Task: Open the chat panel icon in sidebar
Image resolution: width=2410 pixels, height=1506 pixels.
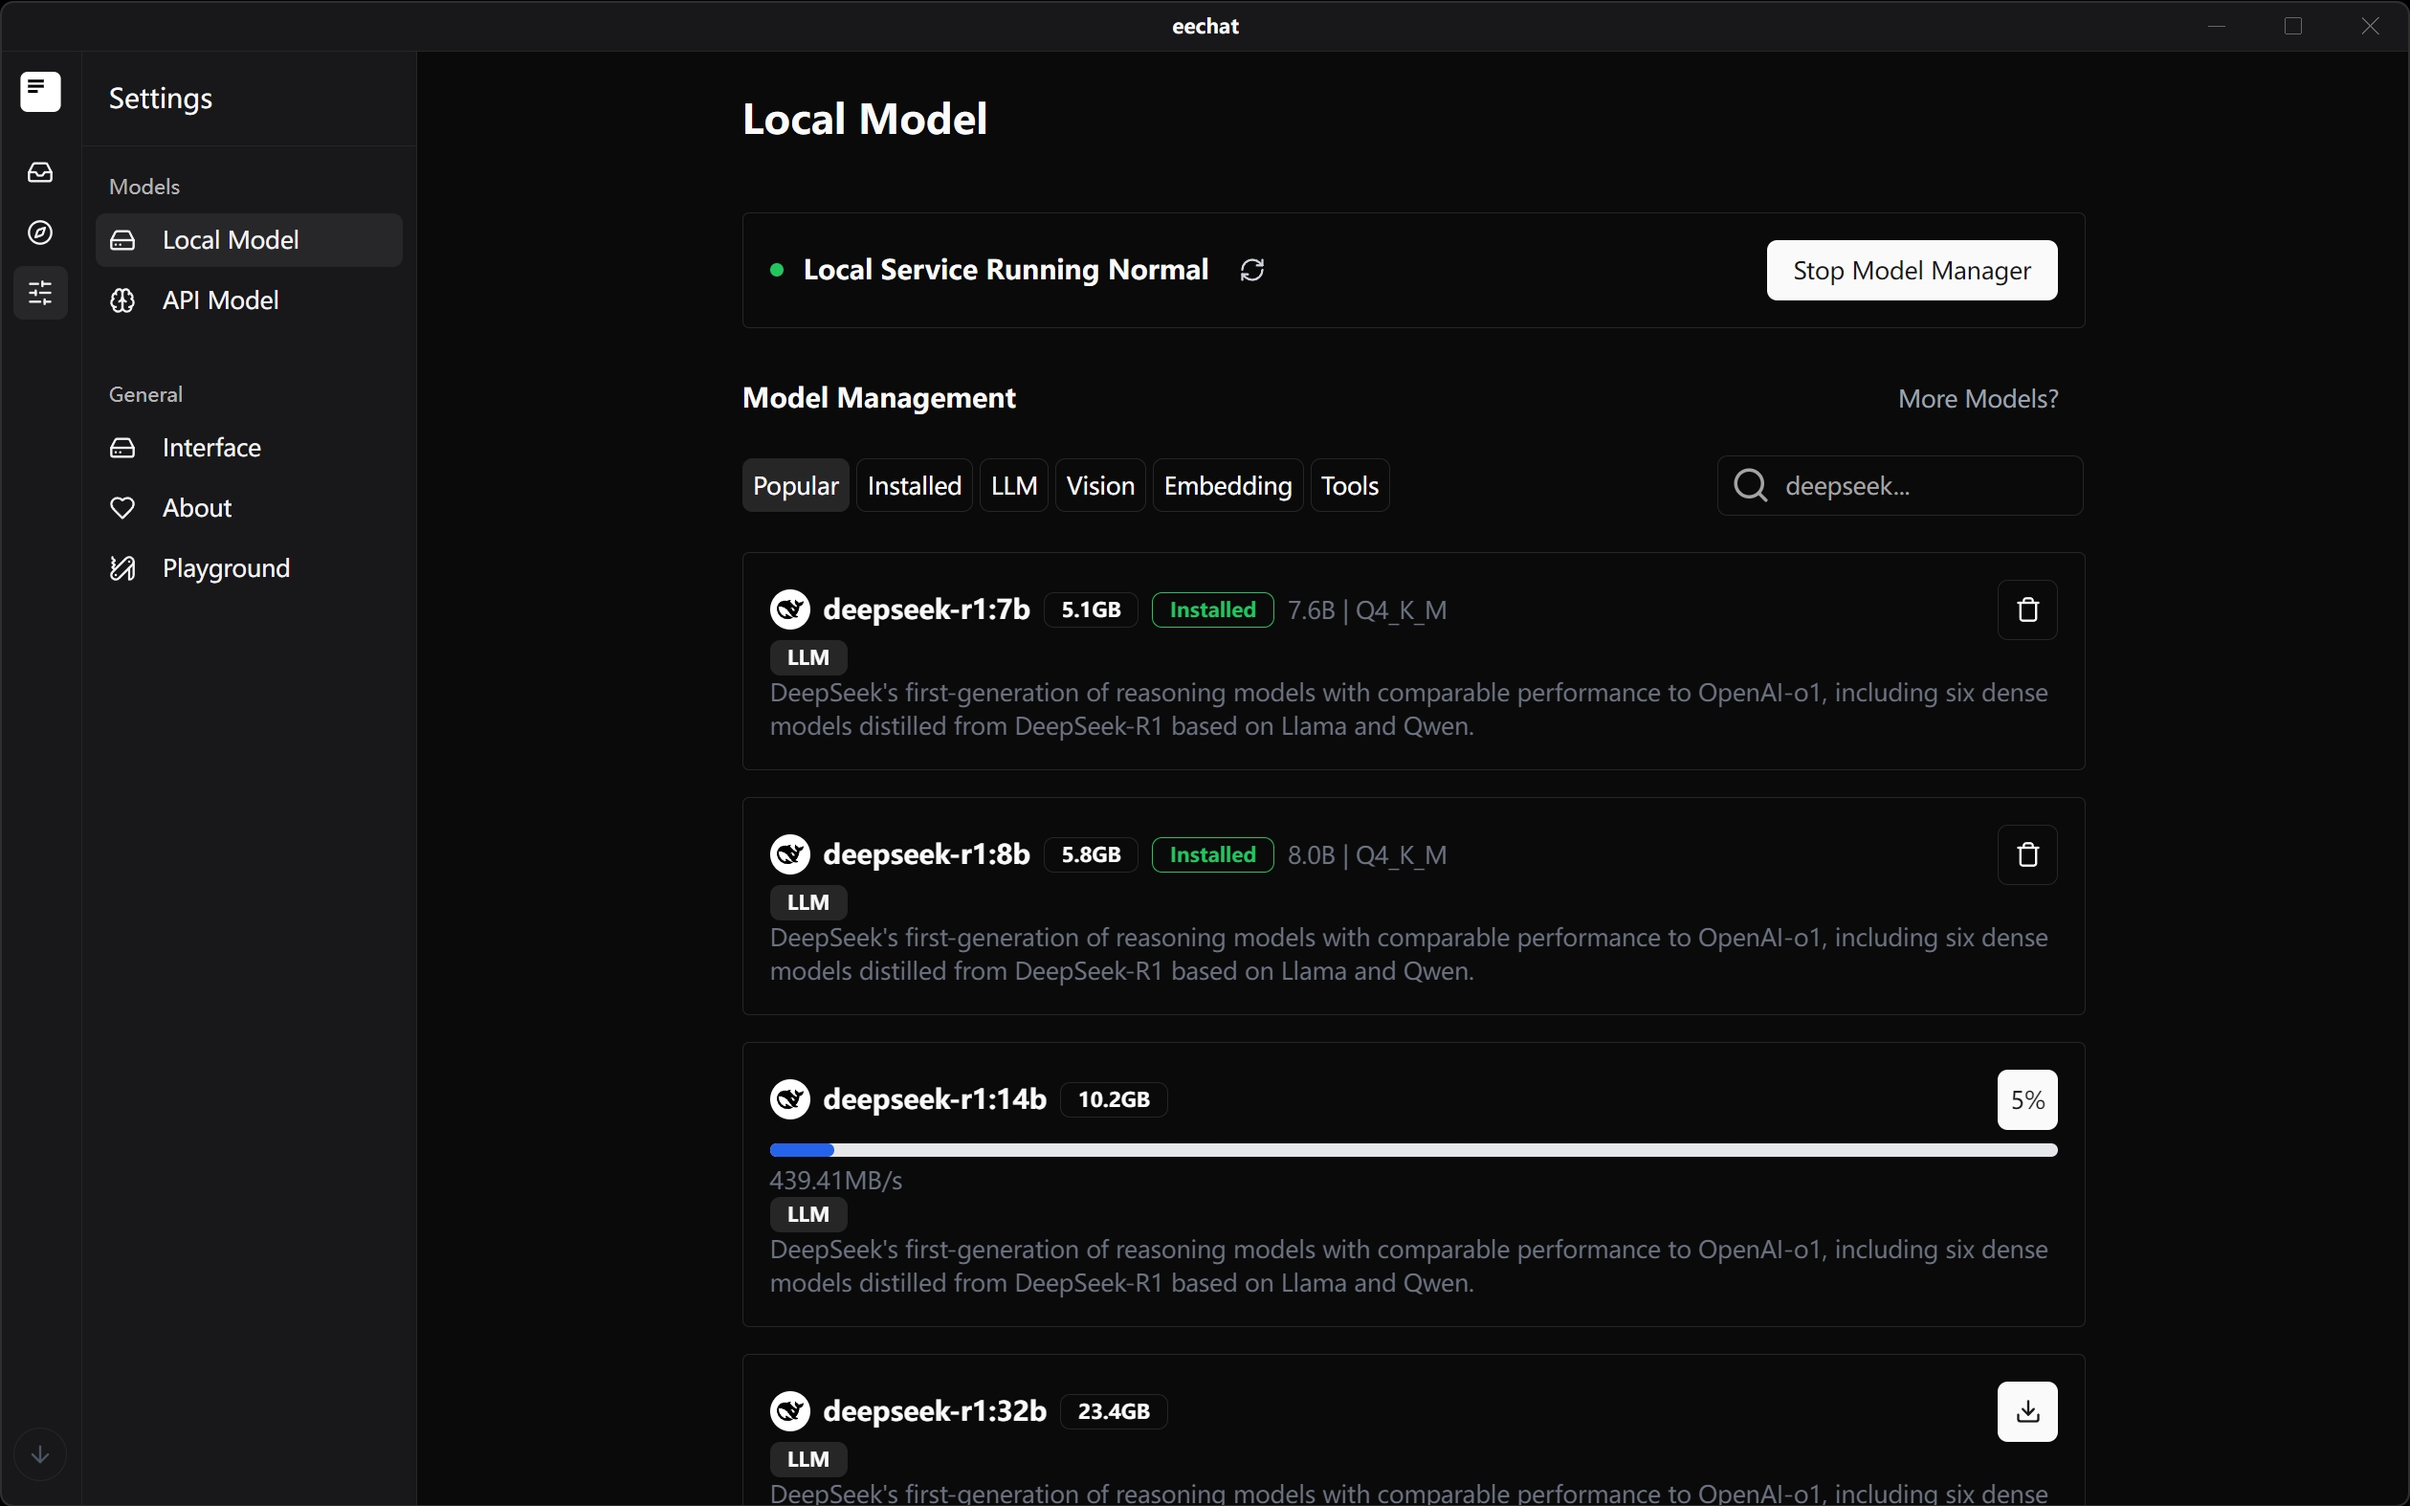Action: click(40, 92)
